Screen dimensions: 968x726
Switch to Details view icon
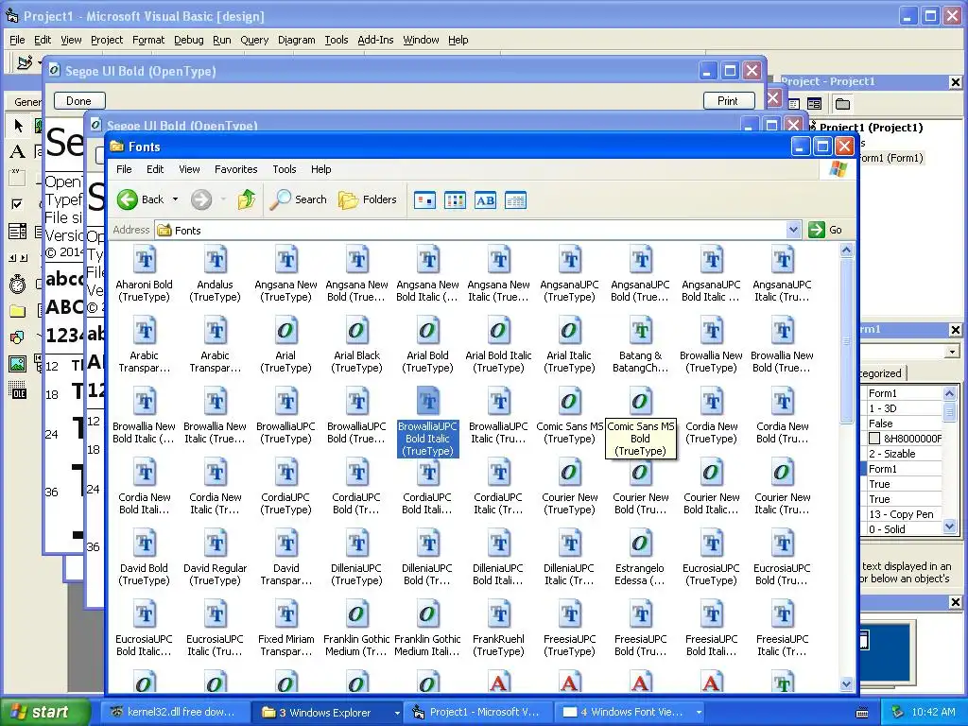click(x=515, y=200)
